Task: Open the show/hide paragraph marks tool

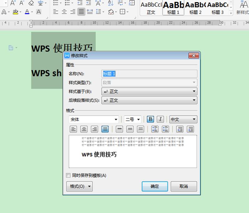Action: [x=120, y=3]
